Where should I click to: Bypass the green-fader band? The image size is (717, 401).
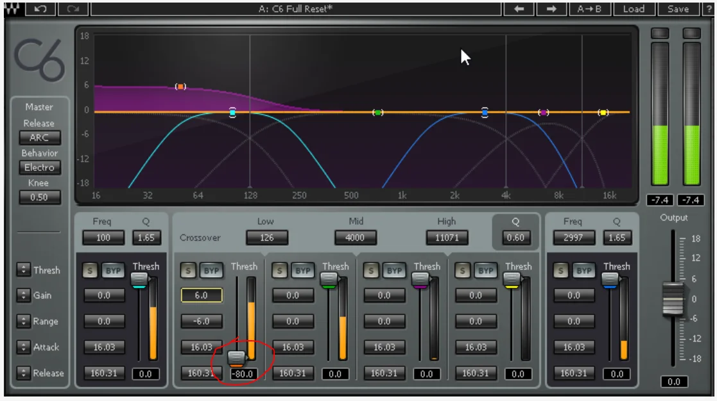pyautogui.click(x=302, y=270)
